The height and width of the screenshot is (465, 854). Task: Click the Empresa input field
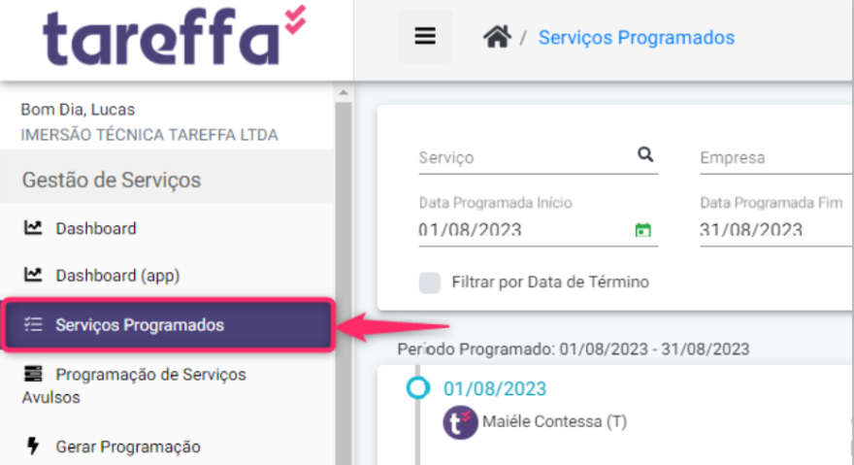point(776,158)
